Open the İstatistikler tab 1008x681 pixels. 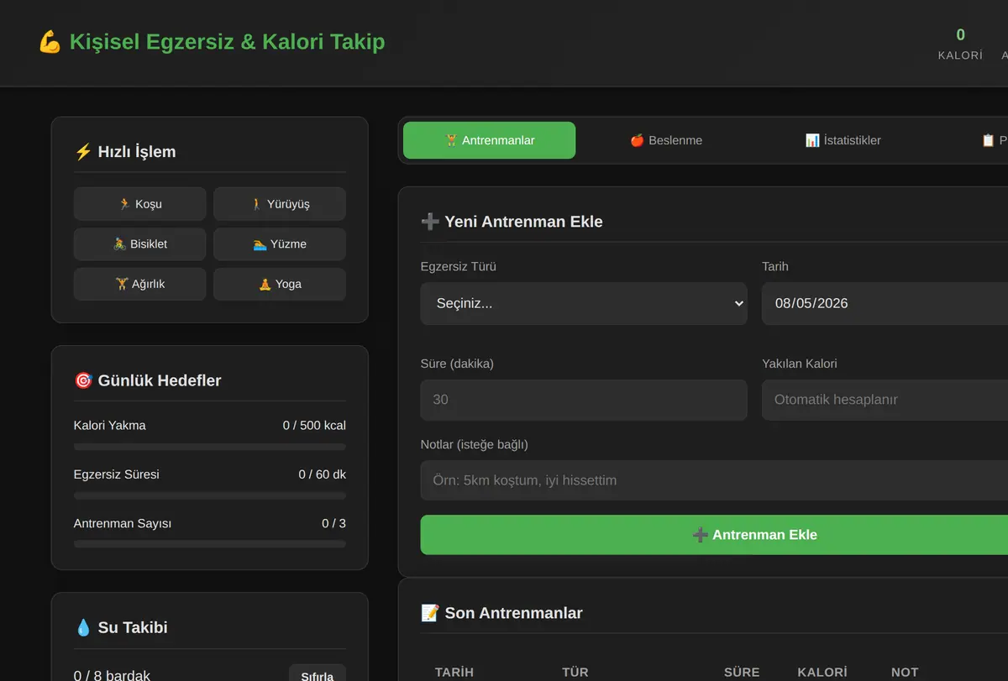(x=843, y=140)
